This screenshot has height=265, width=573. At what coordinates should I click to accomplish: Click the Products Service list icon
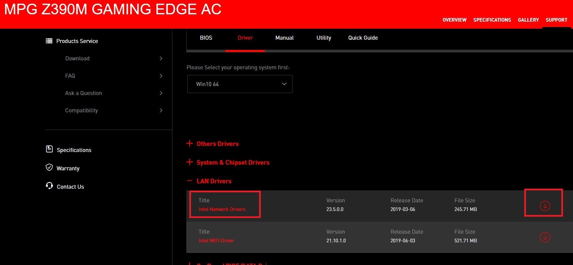coord(49,41)
